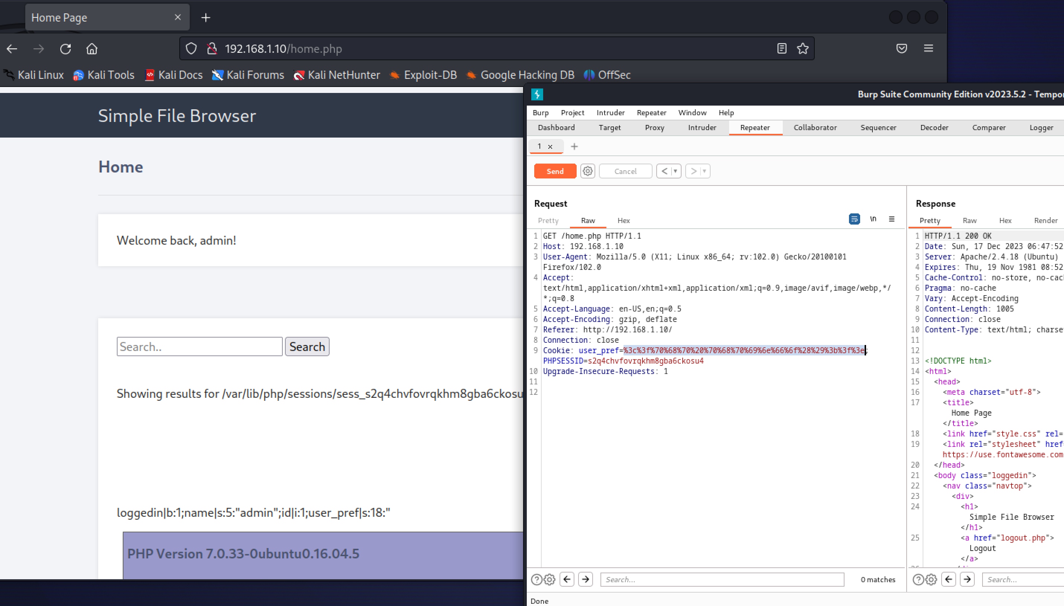Bookmark page with star icon
1064x606 pixels.
tap(802, 49)
